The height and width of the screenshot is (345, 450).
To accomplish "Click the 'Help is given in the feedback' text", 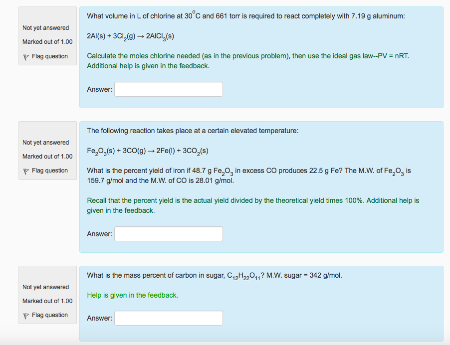I will coord(132,295).
